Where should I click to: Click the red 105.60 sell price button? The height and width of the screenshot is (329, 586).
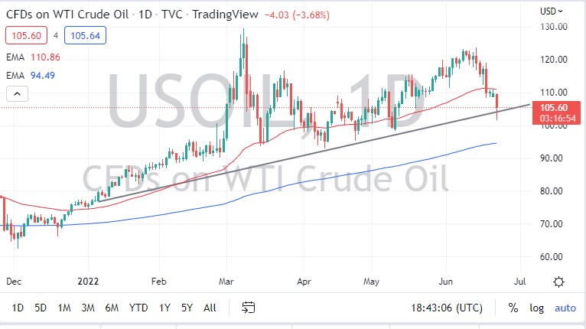point(22,35)
